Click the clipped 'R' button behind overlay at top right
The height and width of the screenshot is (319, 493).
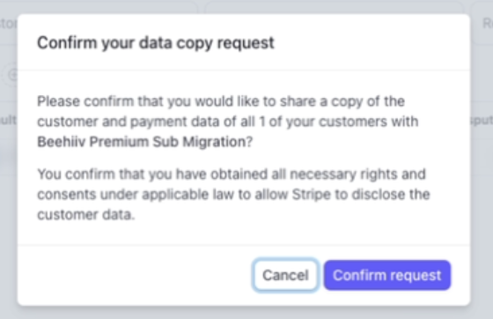tap(488, 23)
